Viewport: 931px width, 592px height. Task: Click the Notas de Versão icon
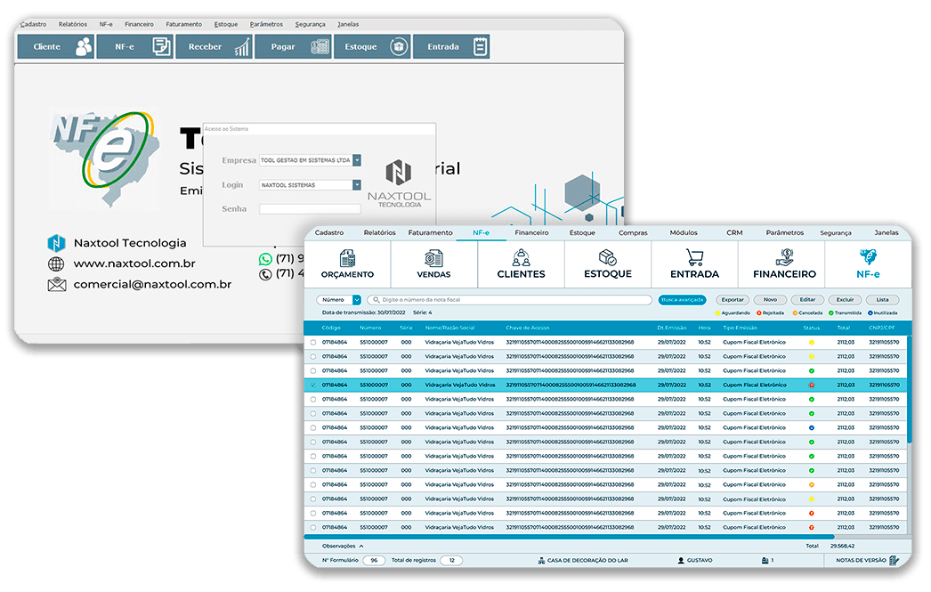coord(895,560)
